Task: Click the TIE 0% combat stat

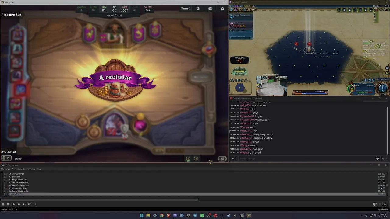Action: point(114,9)
